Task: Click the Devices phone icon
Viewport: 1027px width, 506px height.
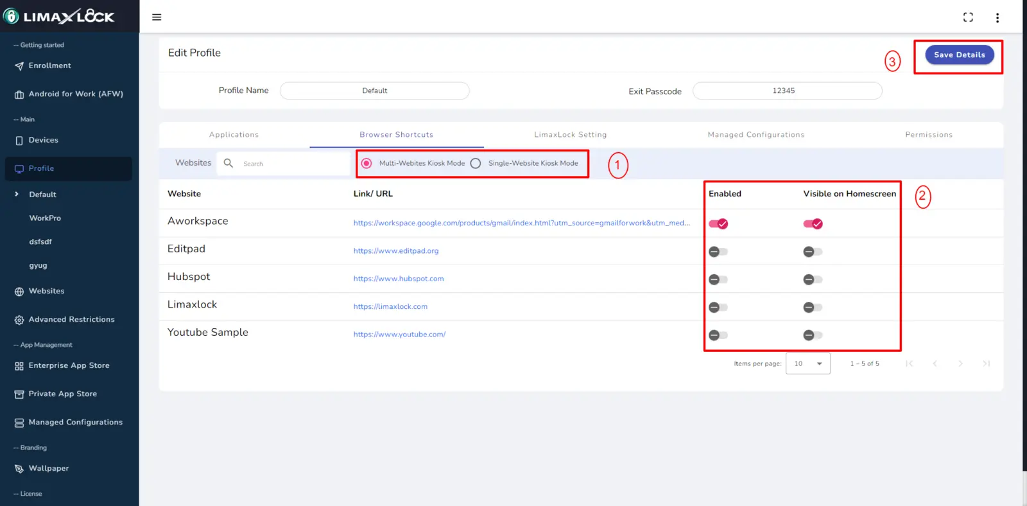Action: pos(19,141)
